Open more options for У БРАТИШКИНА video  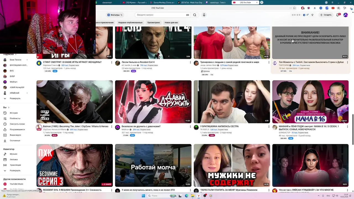point(269,127)
